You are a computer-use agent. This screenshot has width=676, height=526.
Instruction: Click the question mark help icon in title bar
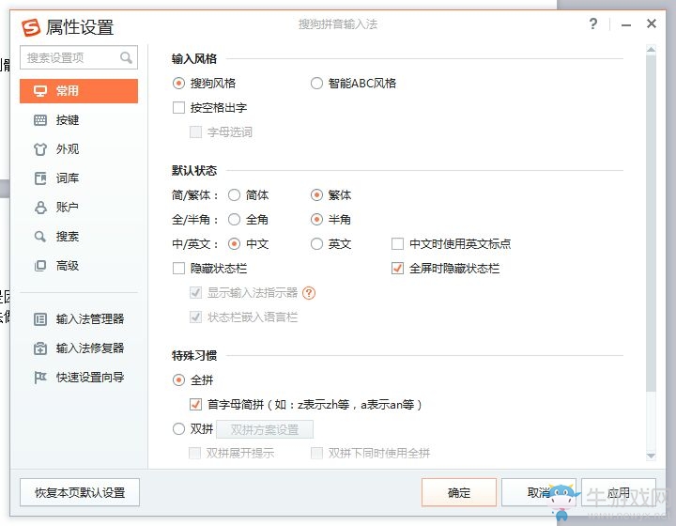pos(593,24)
